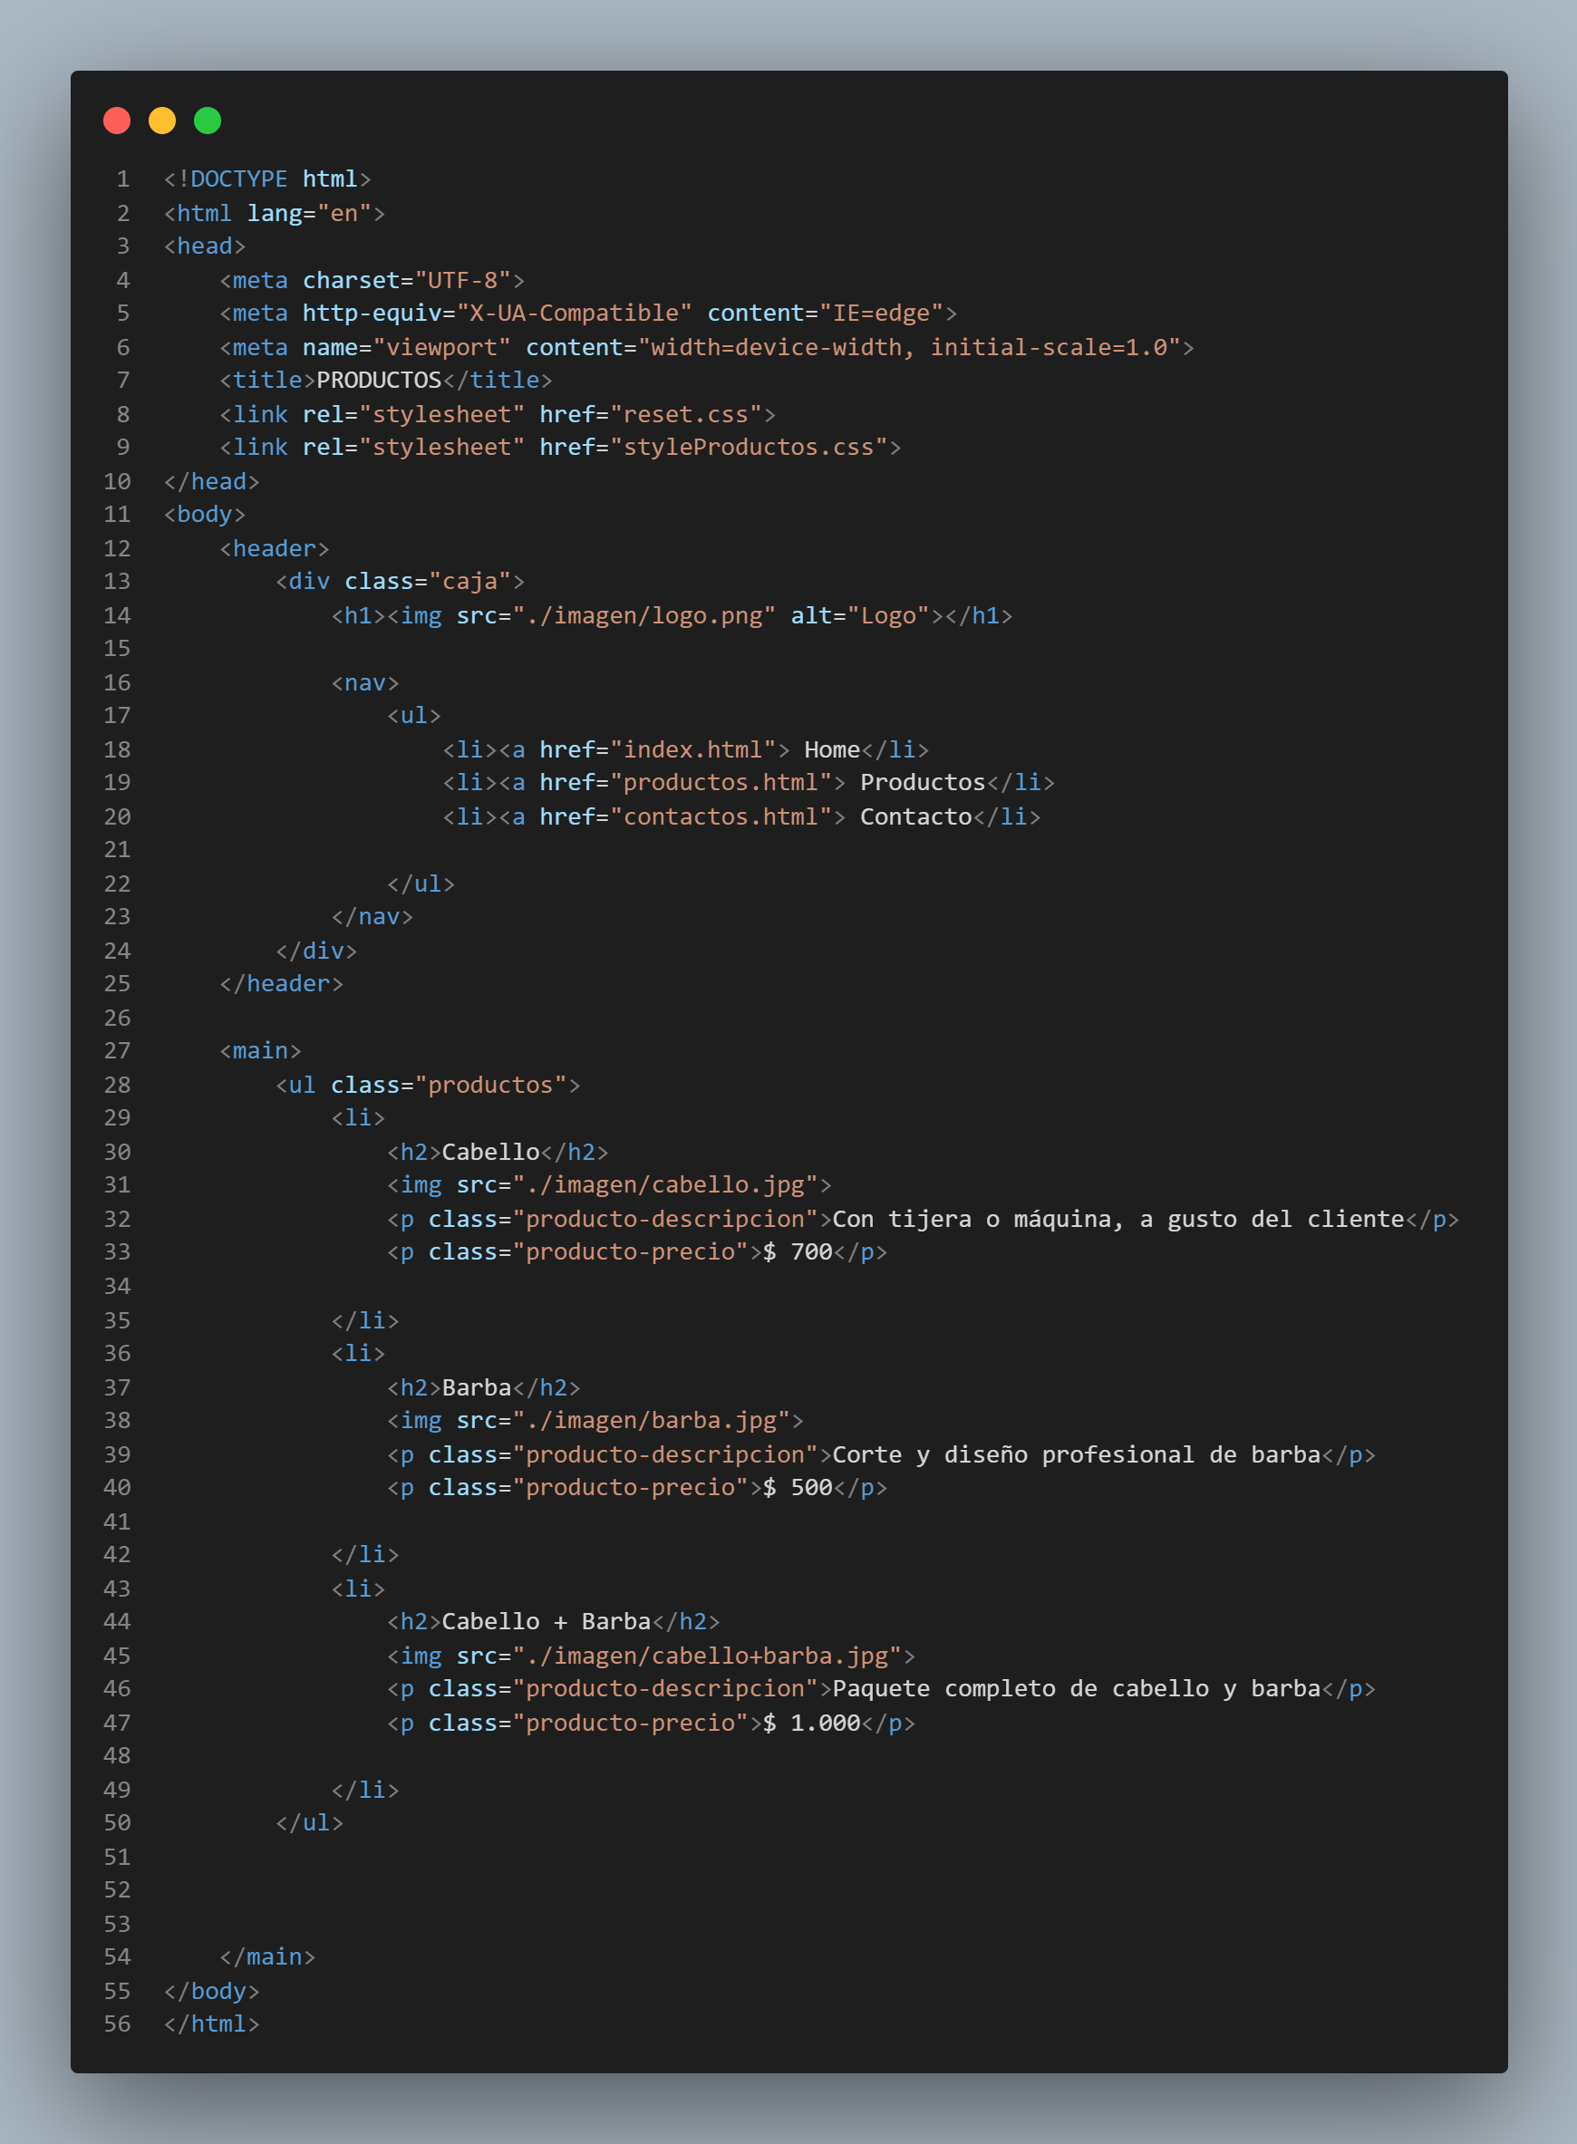Click the text "Paquete completo de cabello y barba"
The image size is (1577, 2144).
click(x=1077, y=1689)
